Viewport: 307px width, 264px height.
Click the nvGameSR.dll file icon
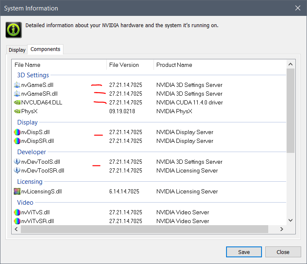[x=17, y=94]
